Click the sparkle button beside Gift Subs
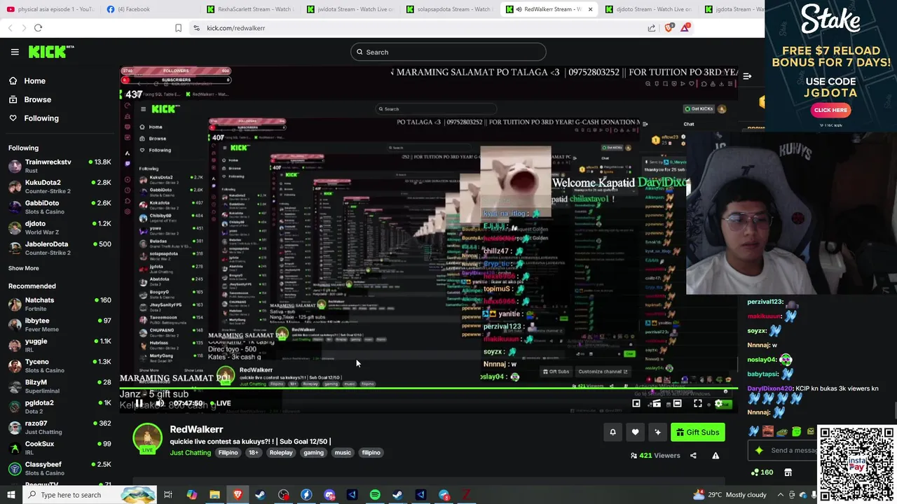The width and height of the screenshot is (897, 504). tap(657, 433)
